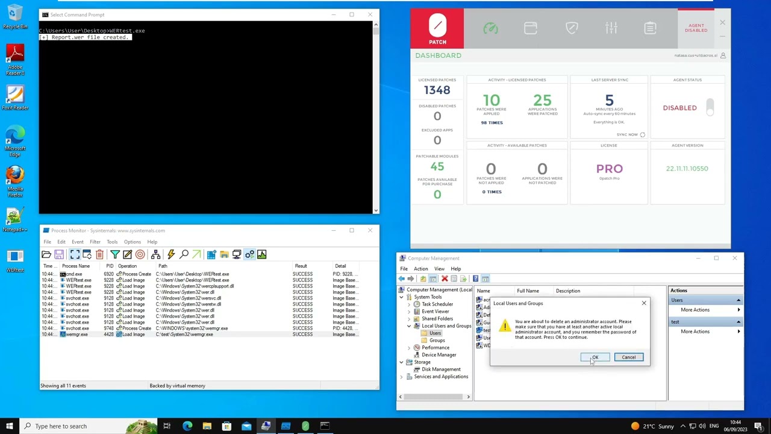Open the 0patch applications window tab
The height and width of the screenshot is (434, 771).
pos(531,28)
